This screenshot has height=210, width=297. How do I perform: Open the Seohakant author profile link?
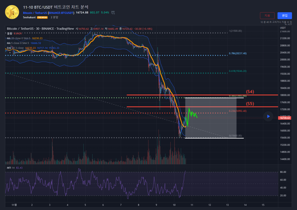pyautogui.click(x=30, y=17)
